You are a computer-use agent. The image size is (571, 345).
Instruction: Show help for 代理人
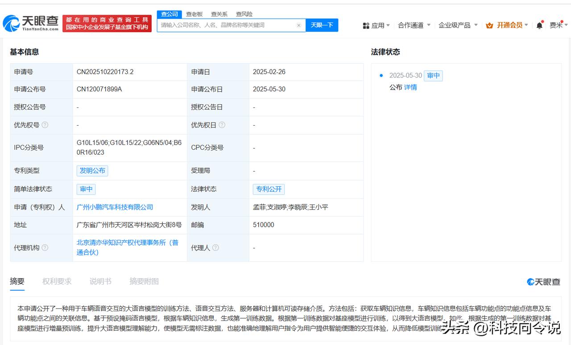coord(215,248)
